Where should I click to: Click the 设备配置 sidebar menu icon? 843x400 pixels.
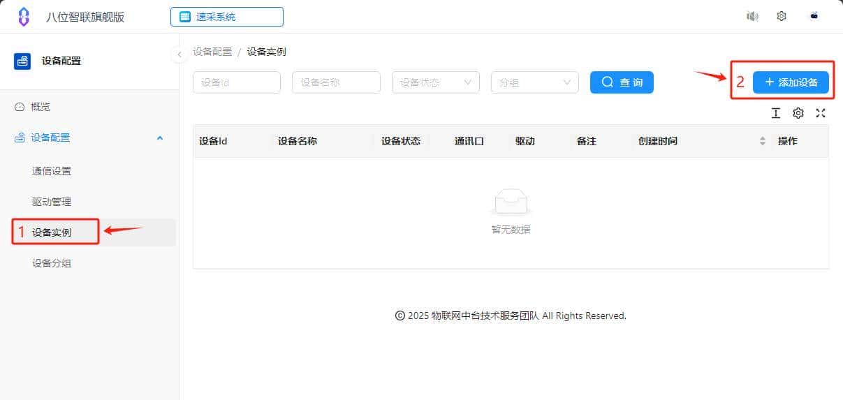(20, 138)
